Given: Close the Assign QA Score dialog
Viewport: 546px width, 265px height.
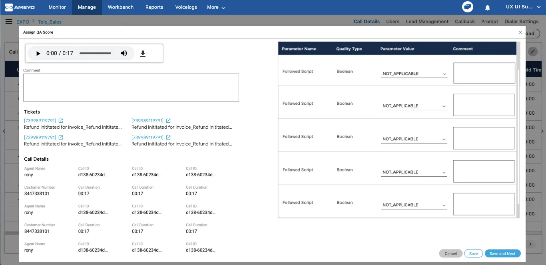Looking at the screenshot, I should (520, 32).
